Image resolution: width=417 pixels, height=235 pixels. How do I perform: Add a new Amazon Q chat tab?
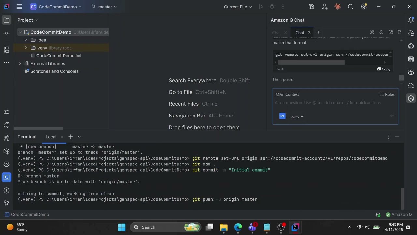pyautogui.click(x=319, y=32)
